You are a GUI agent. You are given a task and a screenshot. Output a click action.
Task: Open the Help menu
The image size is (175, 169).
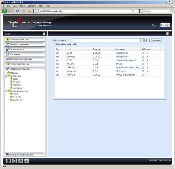[48, 6]
